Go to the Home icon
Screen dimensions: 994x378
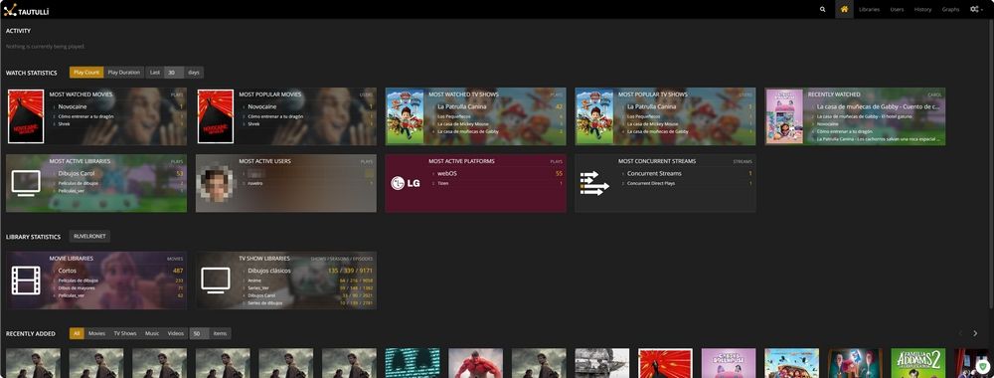pos(844,10)
